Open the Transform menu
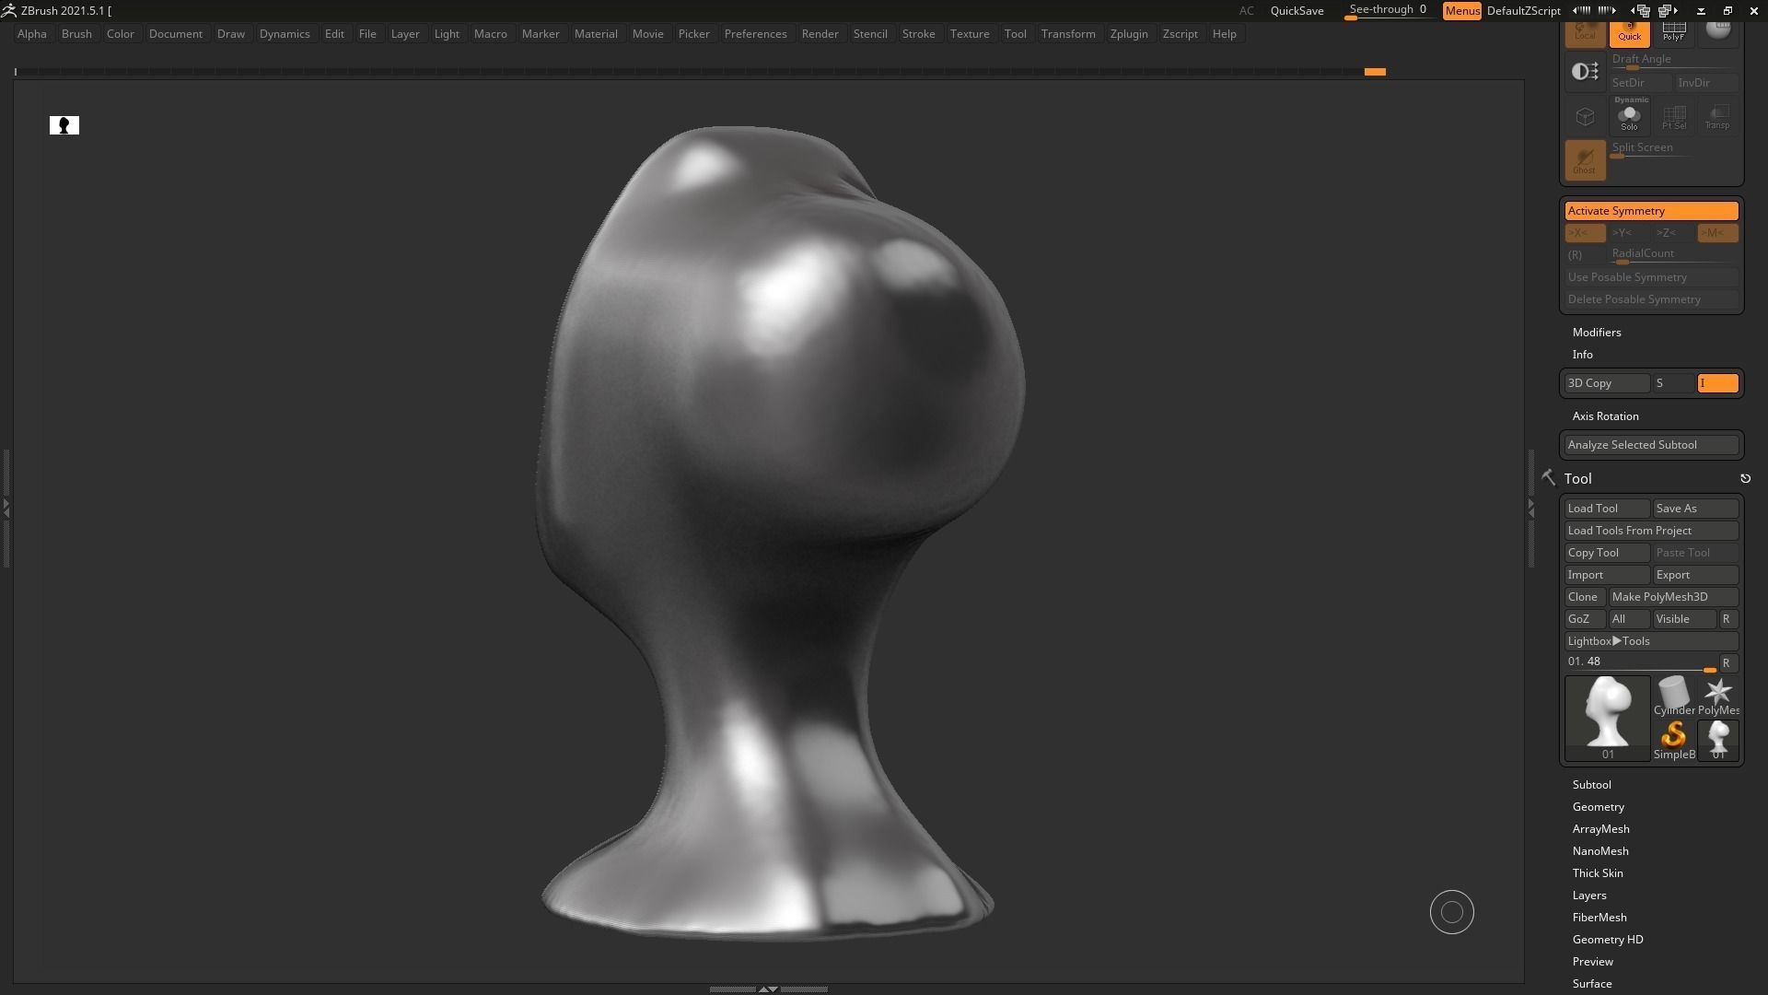Image resolution: width=1768 pixels, height=995 pixels. tap(1068, 34)
